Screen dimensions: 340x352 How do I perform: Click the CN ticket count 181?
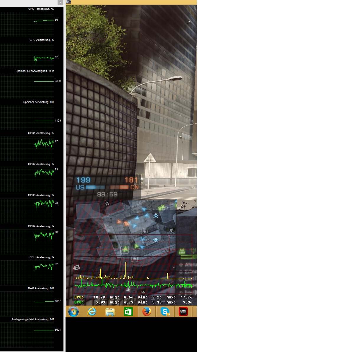tap(131, 180)
